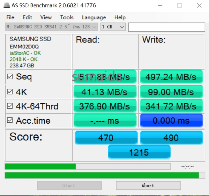Click the EMM02D0Q firmware text
The image size is (209, 196).
[24, 47]
